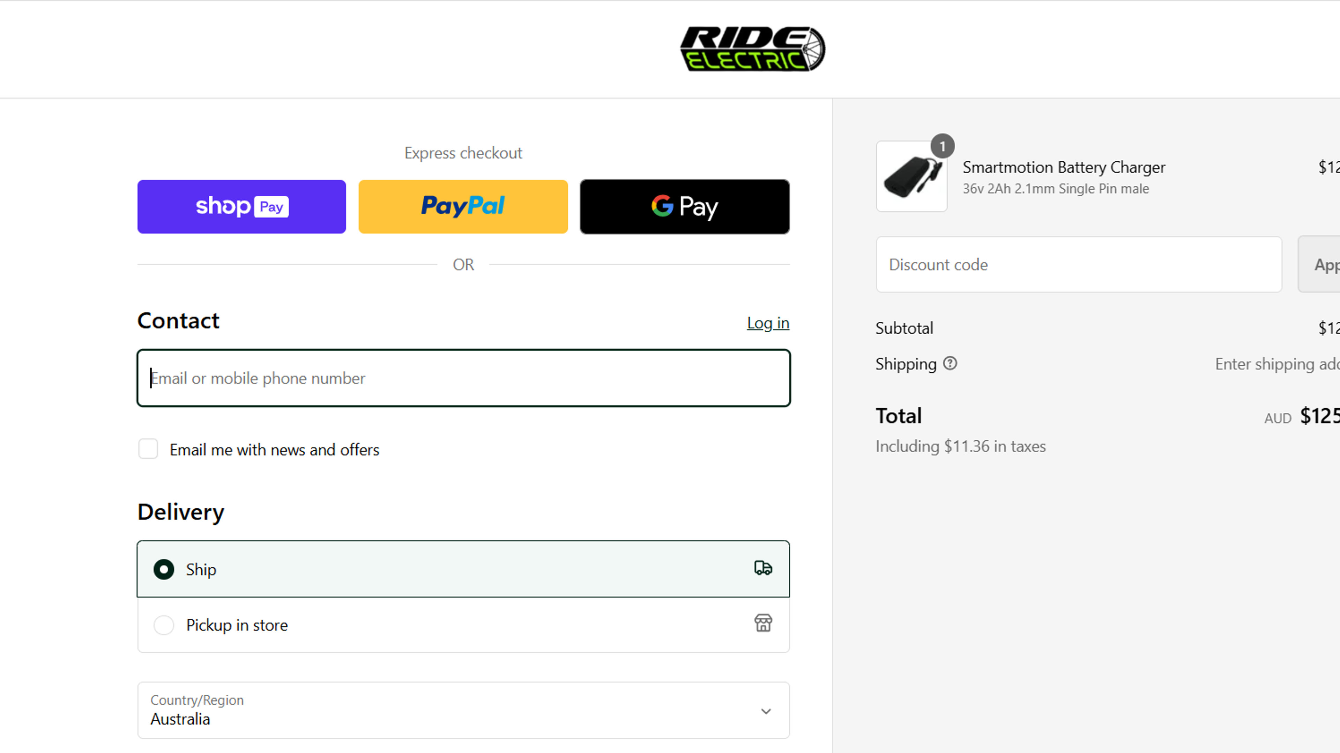Click the quantity badge on charger image
Viewport: 1340px width, 753px height.
(x=942, y=146)
